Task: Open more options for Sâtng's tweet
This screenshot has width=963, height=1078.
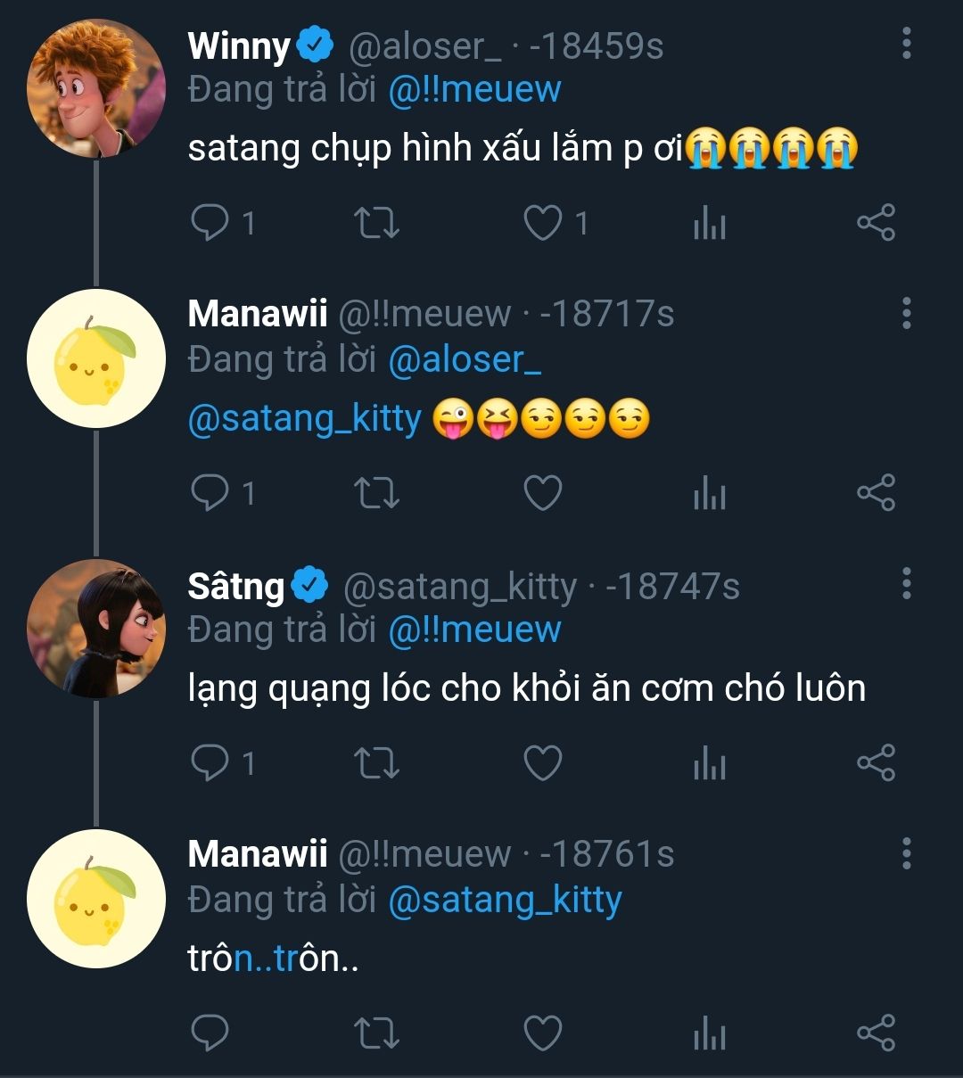Action: tap(906, 583)
